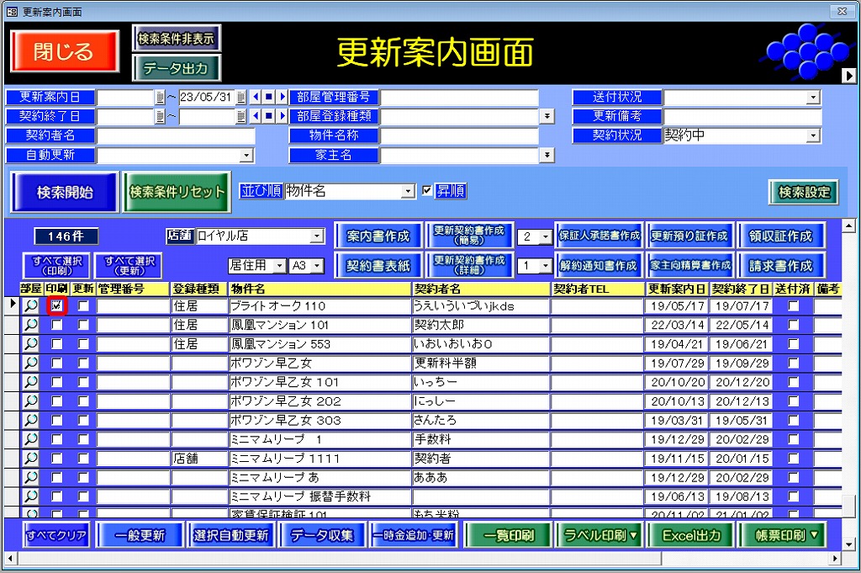Toggle the 昇順 ascending order checkbox

[x=427, y=191]
